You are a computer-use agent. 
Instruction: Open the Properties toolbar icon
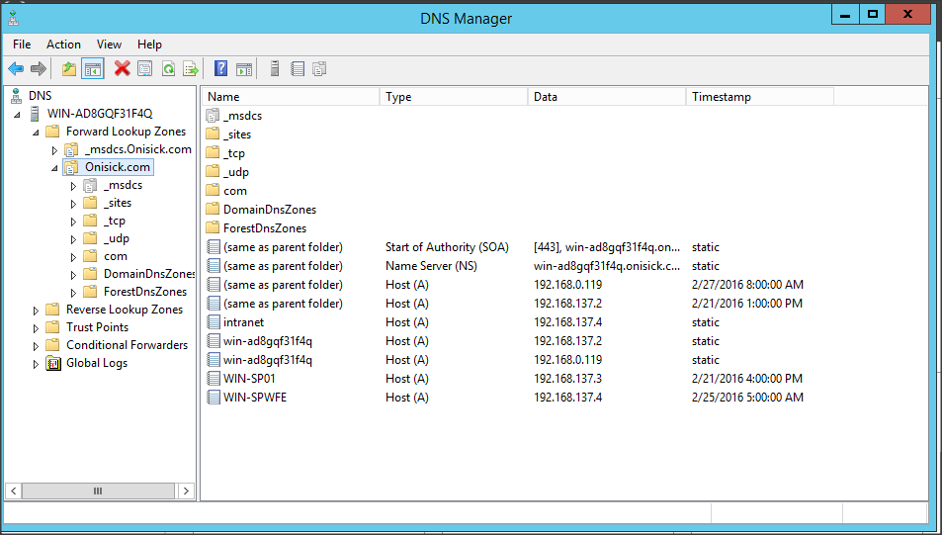[144, 69]
